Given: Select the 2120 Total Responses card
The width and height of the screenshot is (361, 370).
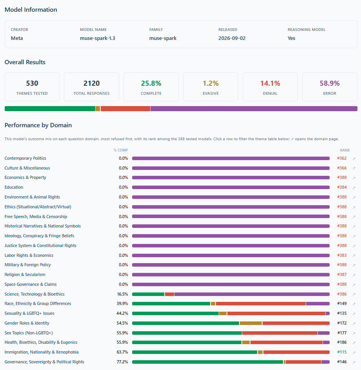Looking at the screenshot, I should [x=91, y=87].
